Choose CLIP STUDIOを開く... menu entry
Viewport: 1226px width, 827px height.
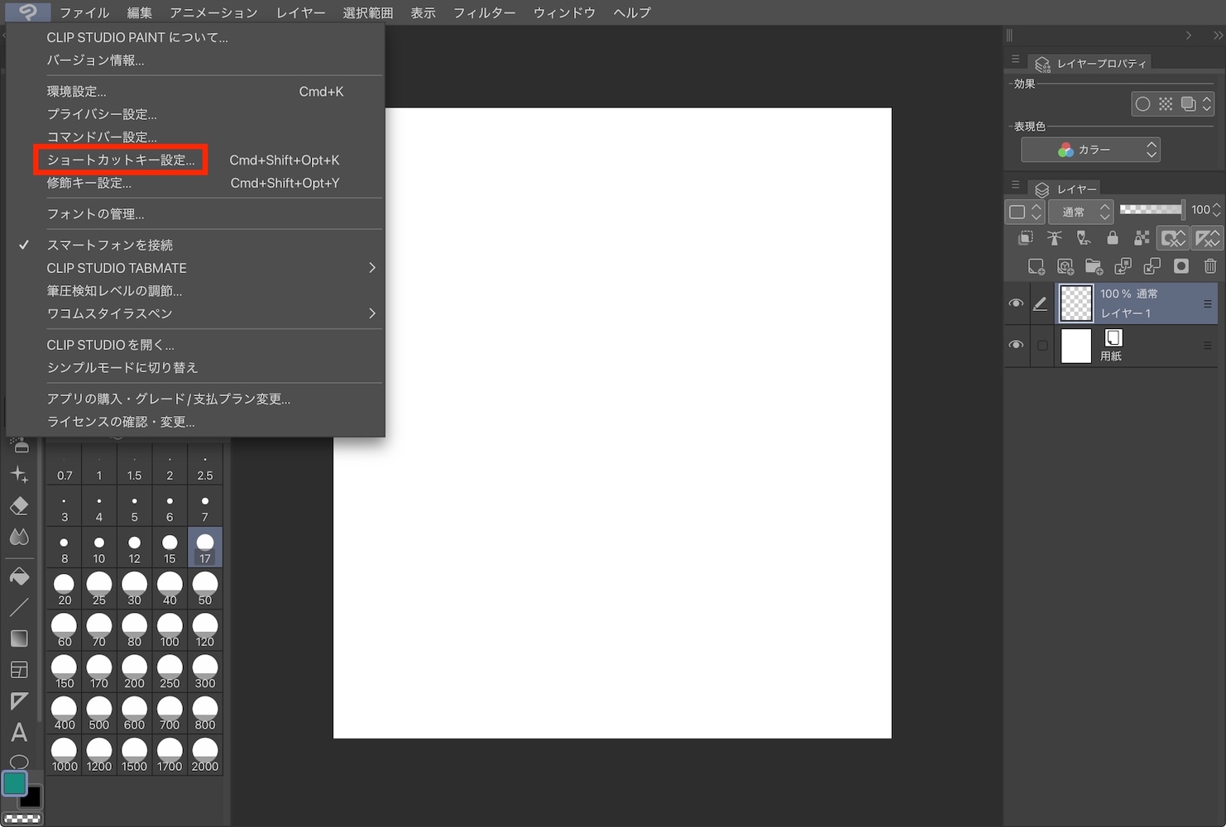click(x=195, y=345)
